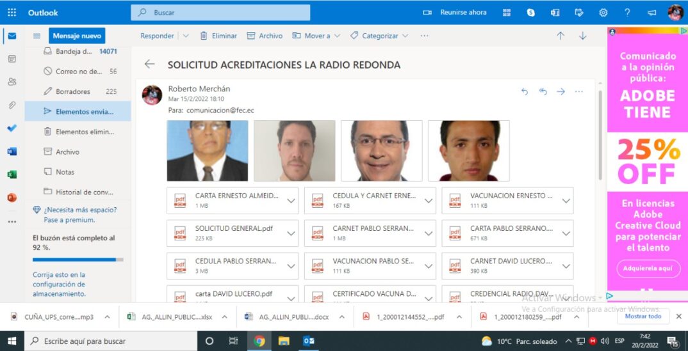Open more toolbar commands ellipsis
This screenshot has height=351, width=688.
424,36
